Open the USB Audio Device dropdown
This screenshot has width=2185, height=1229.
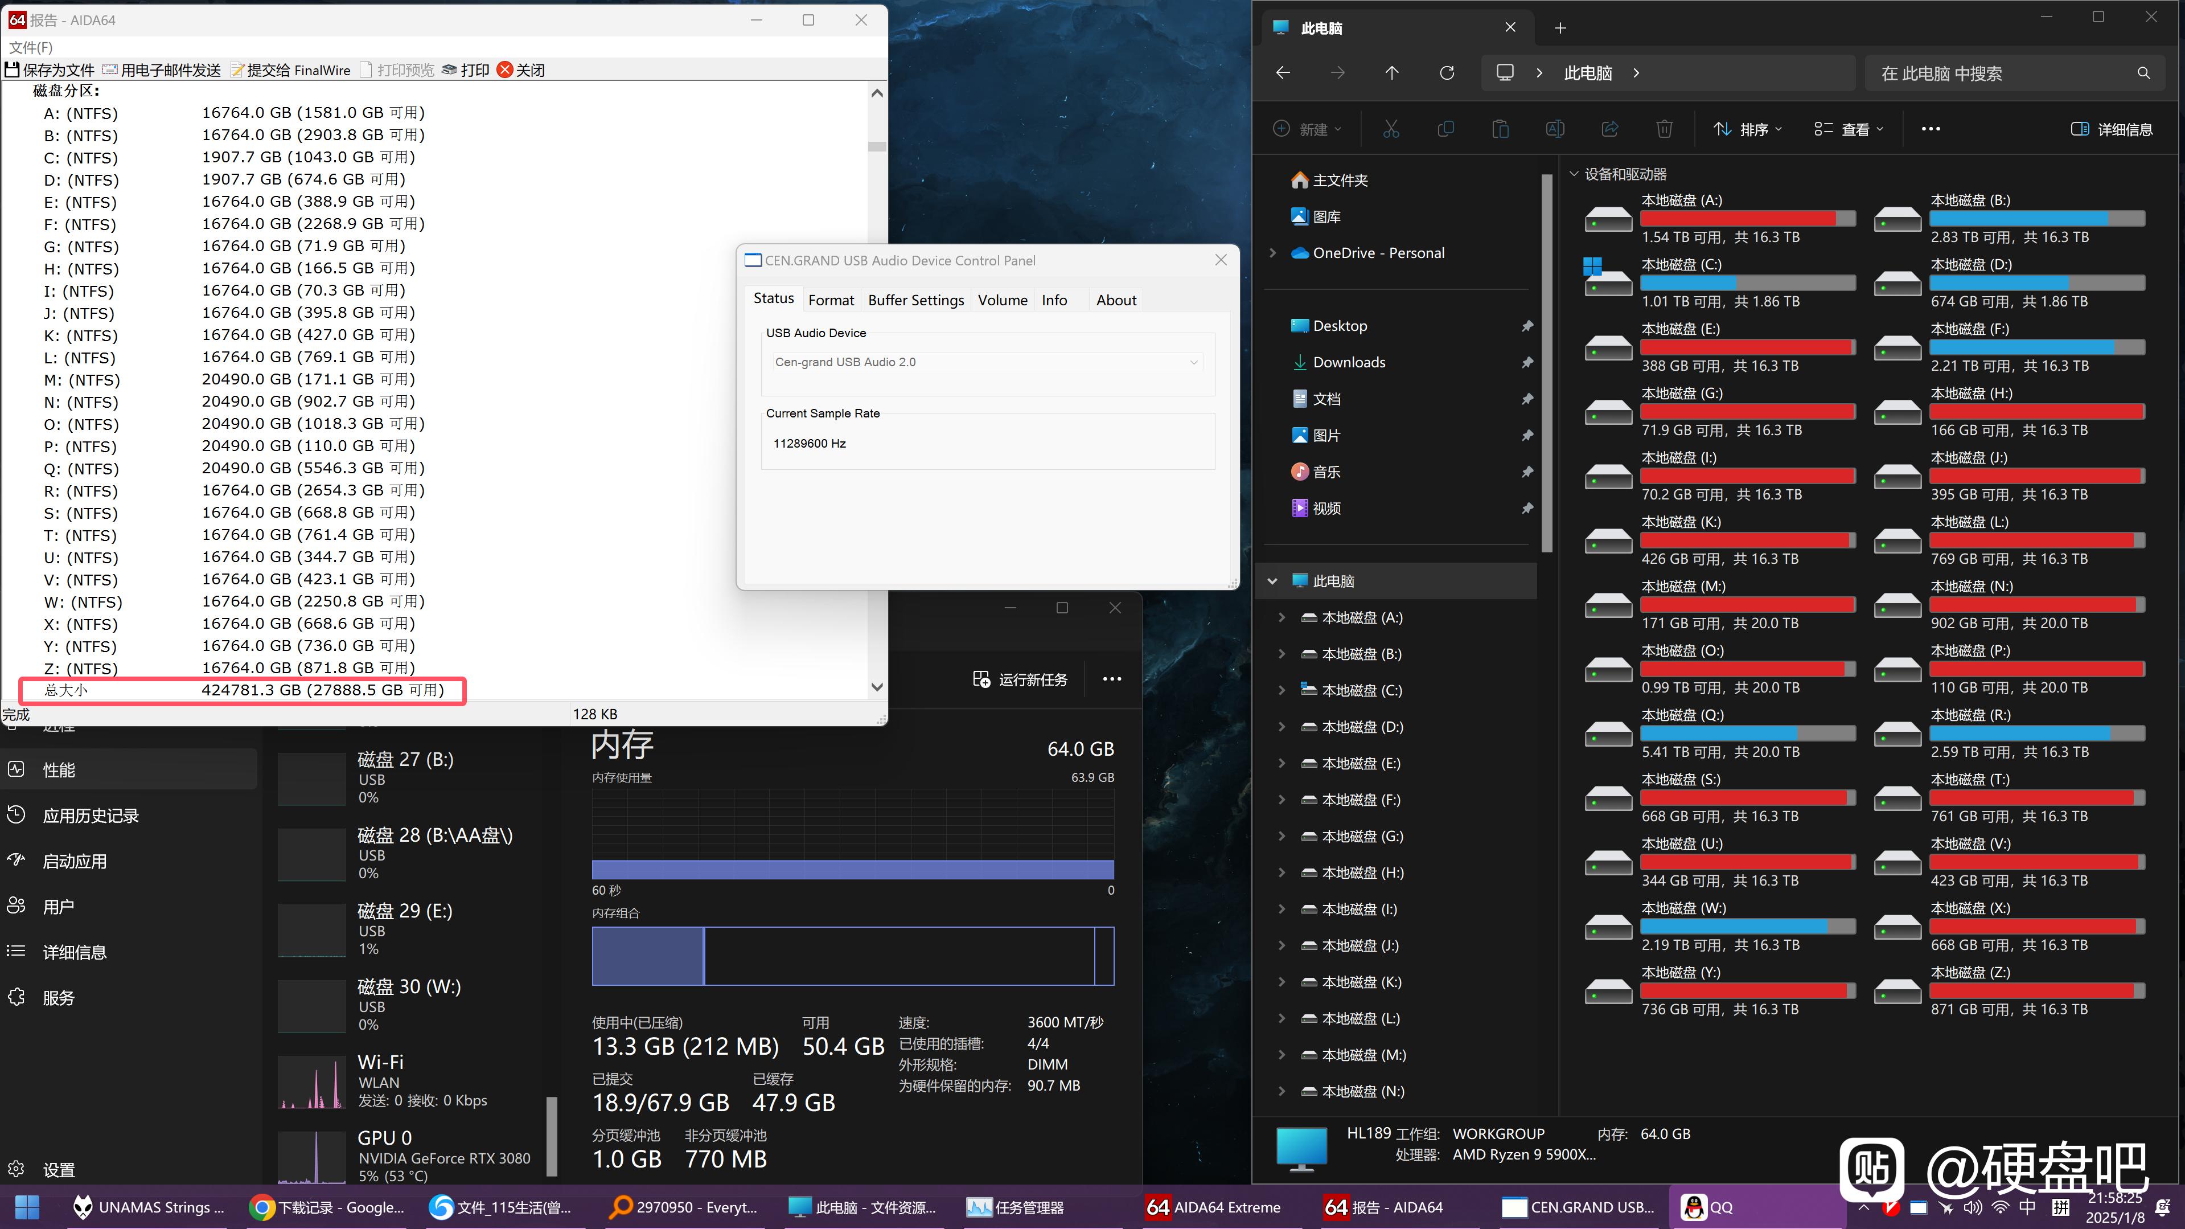point(987,362)
